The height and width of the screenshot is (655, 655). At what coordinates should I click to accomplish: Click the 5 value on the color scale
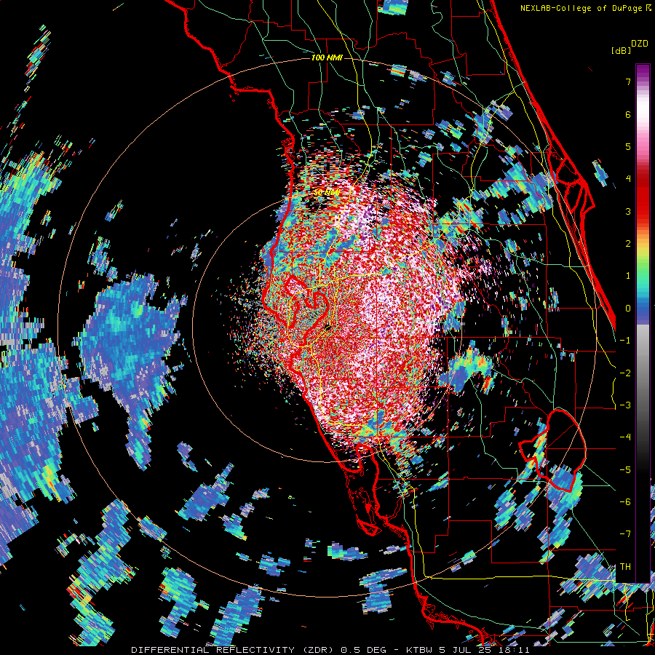click(628, 146)
